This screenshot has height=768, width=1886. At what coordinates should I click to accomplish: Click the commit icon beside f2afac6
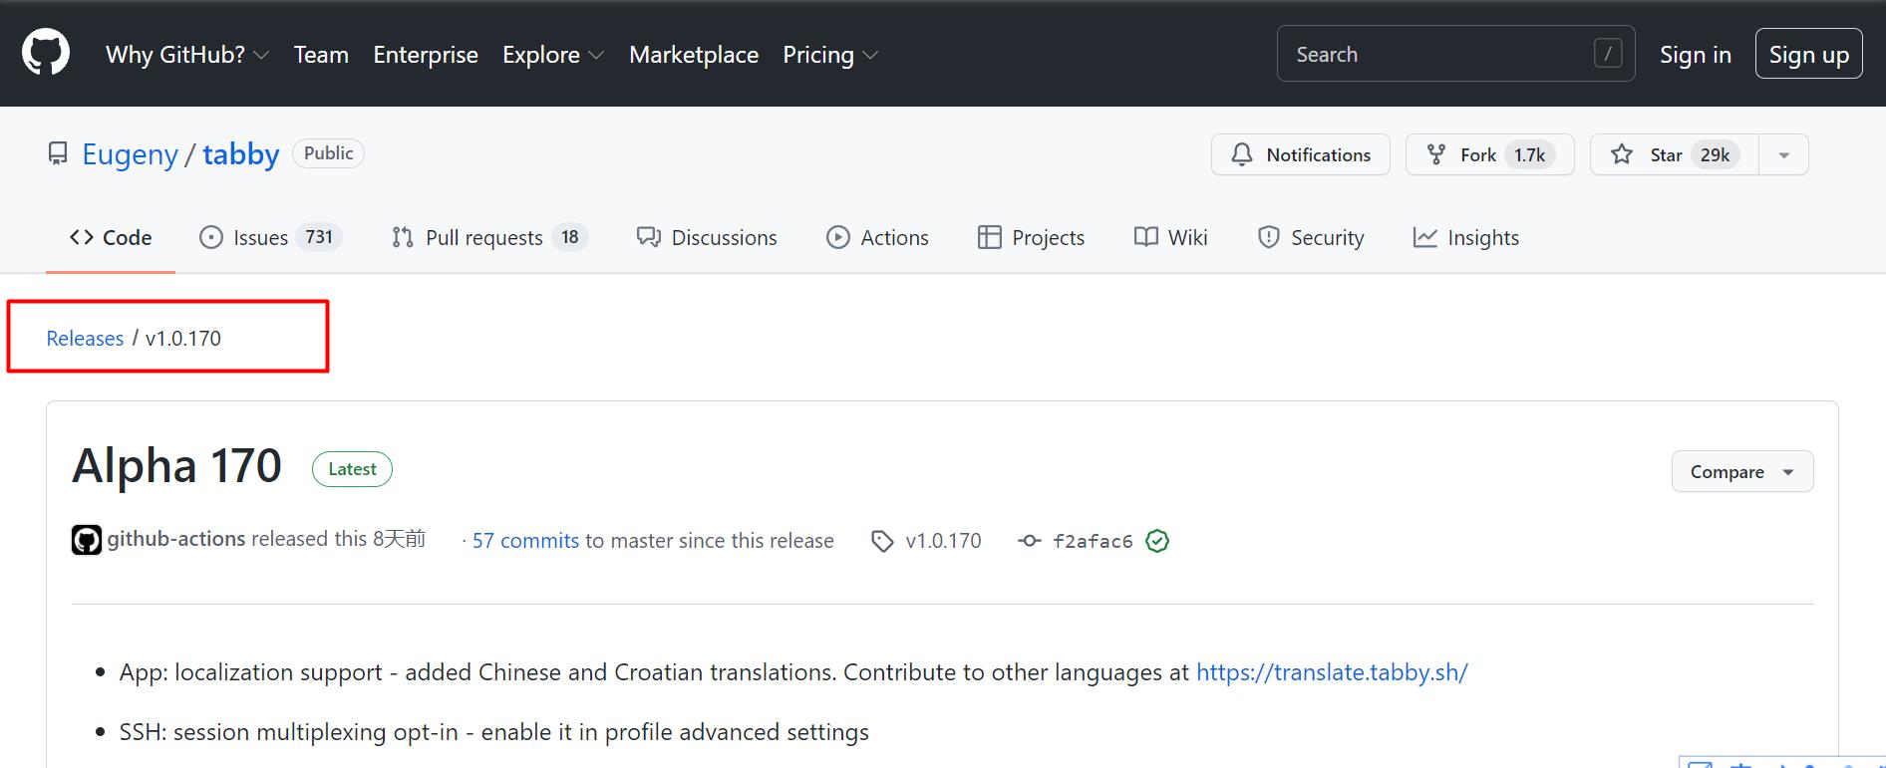1029,541
